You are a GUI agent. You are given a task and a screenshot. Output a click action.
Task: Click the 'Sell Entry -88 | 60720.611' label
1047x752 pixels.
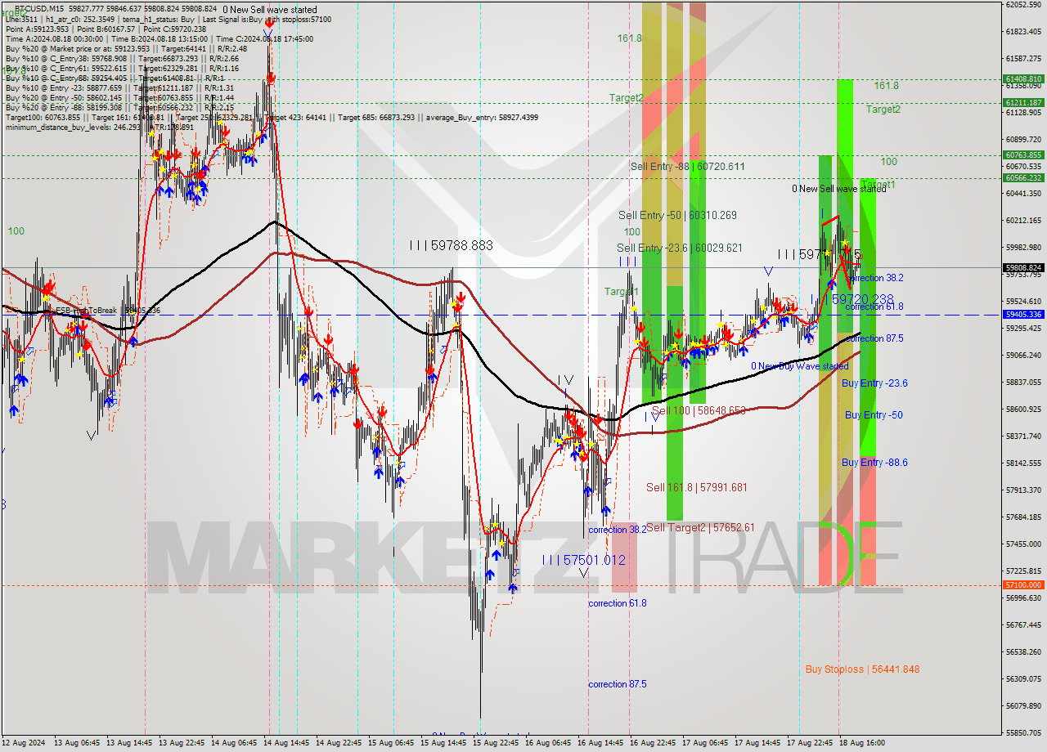tap(688, 166)
